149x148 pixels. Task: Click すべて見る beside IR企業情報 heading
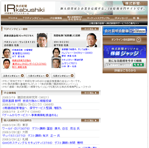(90, 93)
